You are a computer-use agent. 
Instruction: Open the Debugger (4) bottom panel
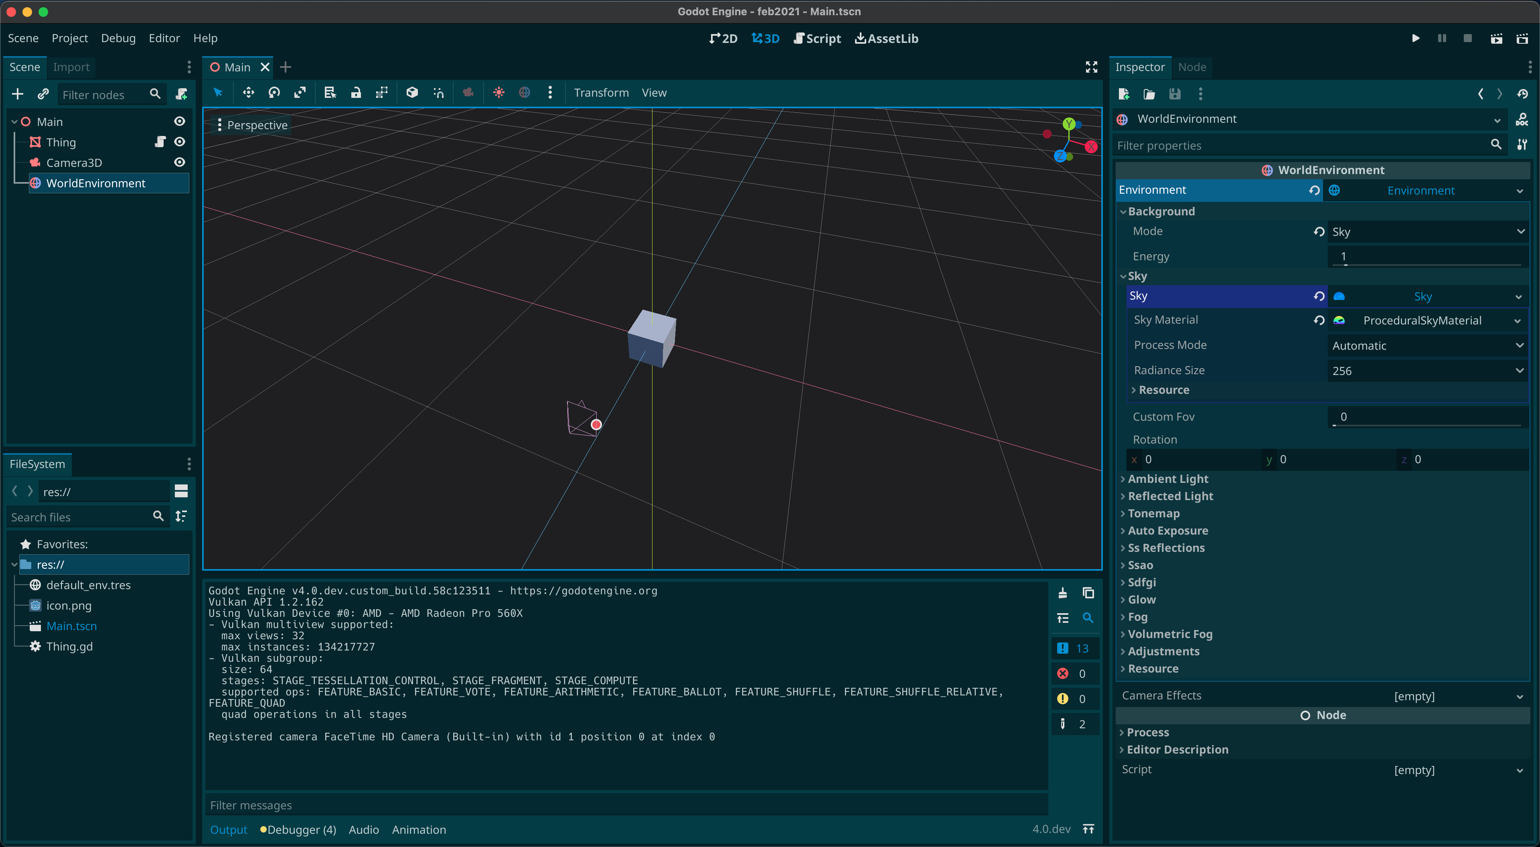[x=298, y=830]
